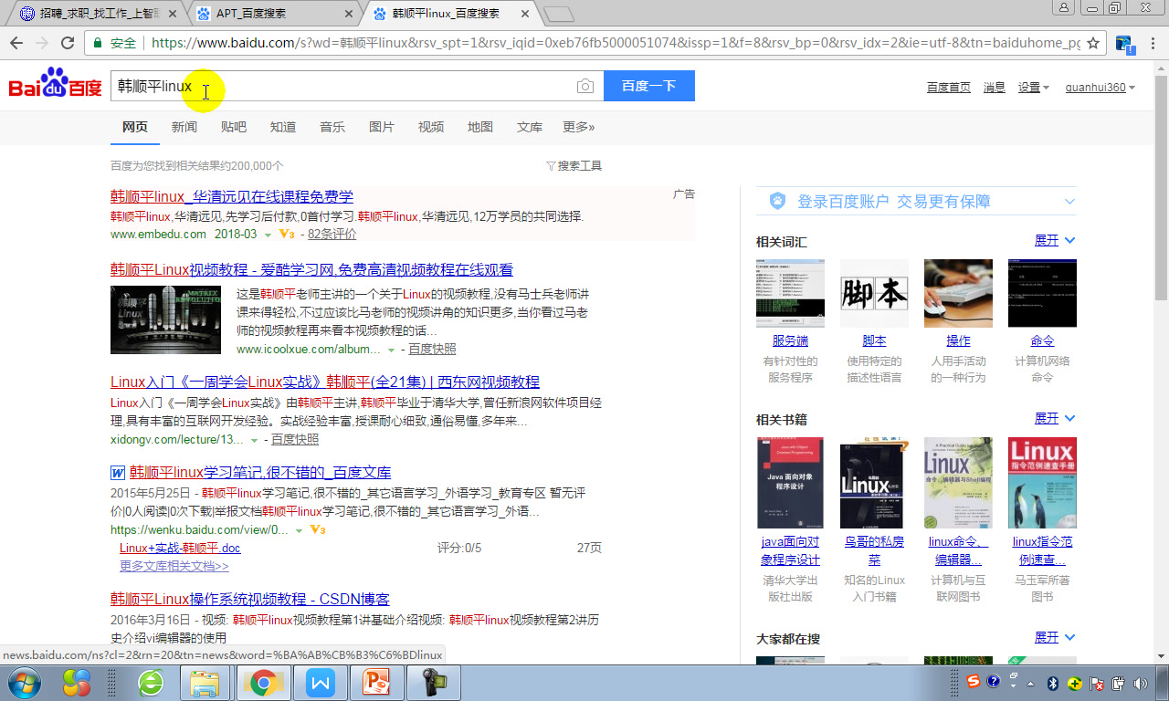This screenshot has width=1169, height=701.
Task: Click the shield icon beside 登录百度账户
Action: coord(777,201)
